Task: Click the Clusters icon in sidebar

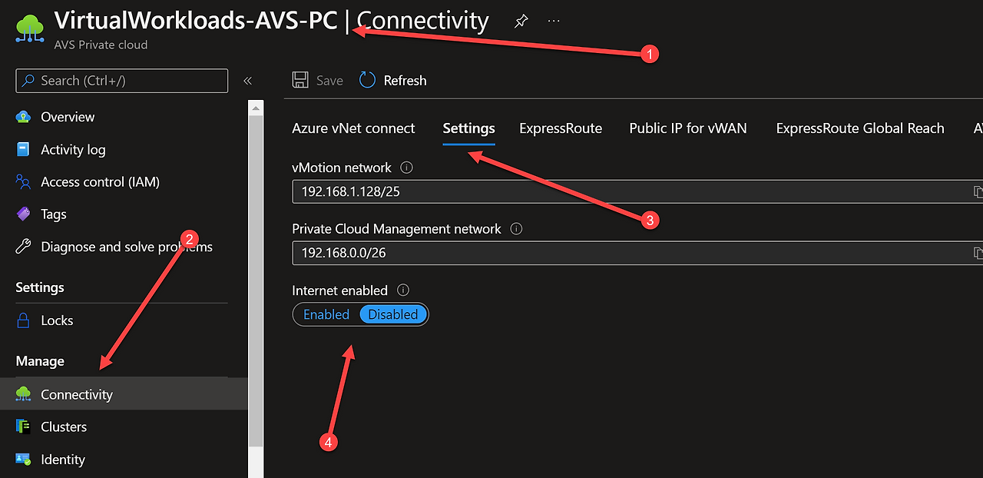Action: (x=24, y=427)
